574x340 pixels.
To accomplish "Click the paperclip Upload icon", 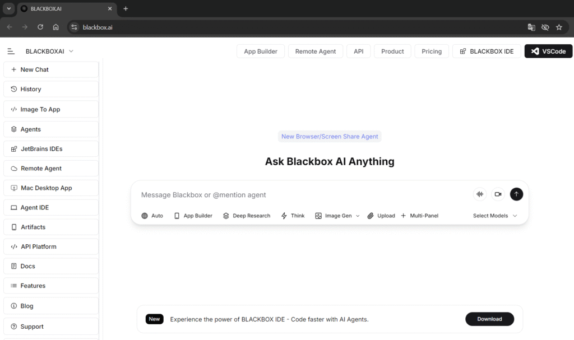I will tap(371, 216).
